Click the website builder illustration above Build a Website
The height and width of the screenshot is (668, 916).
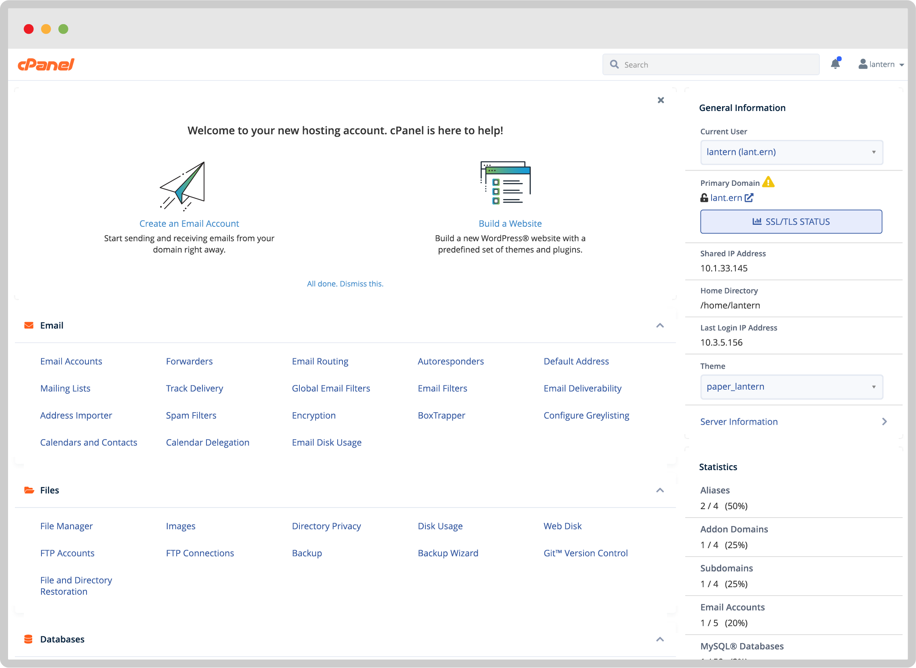point(506,183)
